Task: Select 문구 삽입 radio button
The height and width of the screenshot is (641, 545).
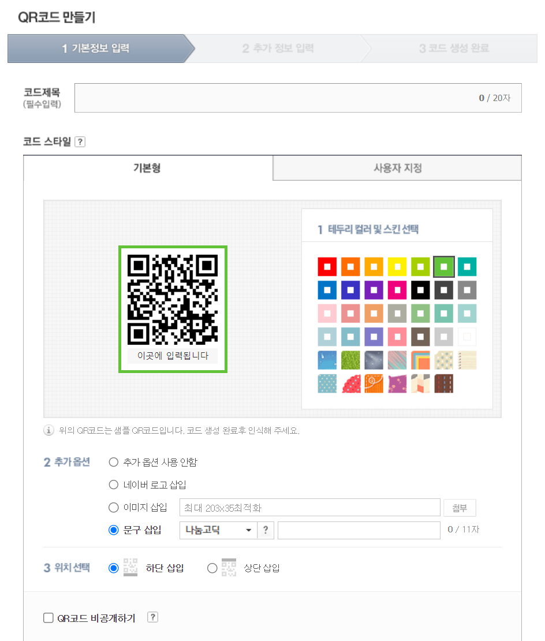Action: pyautogui.click(x=114, y=530)
